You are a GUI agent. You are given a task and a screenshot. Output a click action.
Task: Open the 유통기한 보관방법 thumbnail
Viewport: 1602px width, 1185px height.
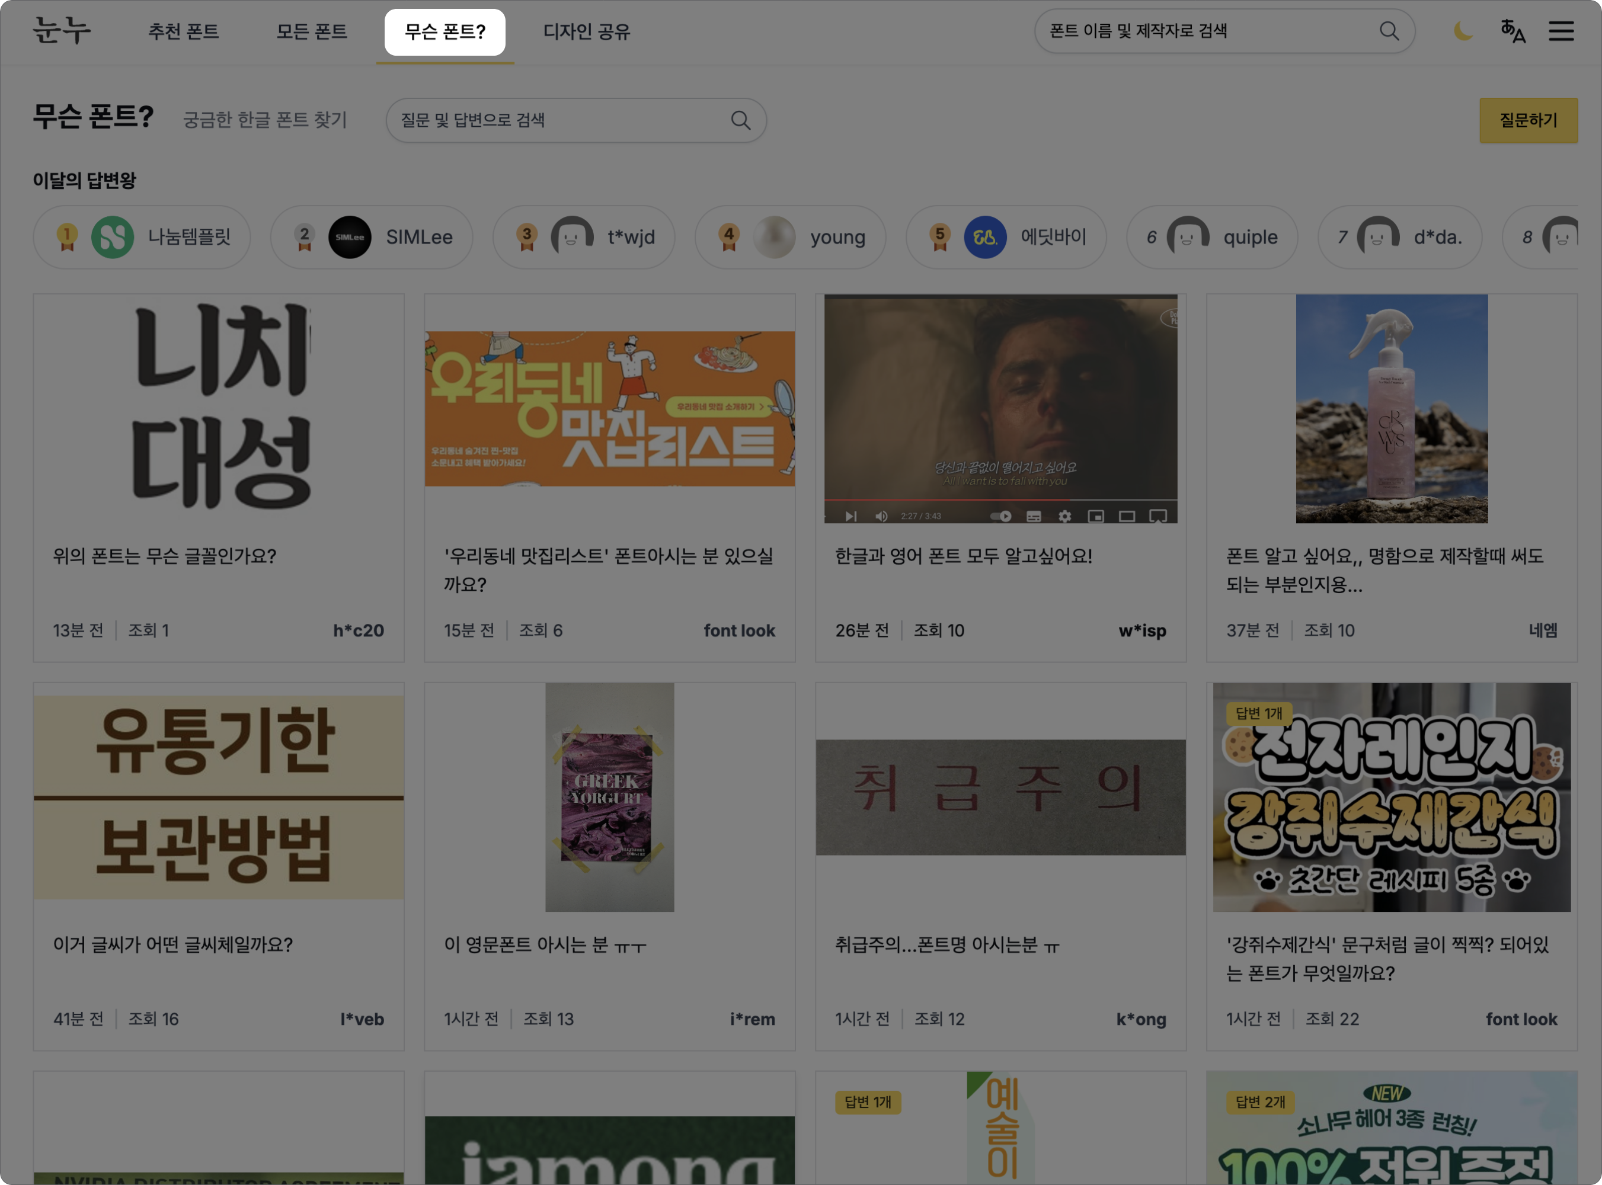219,797
